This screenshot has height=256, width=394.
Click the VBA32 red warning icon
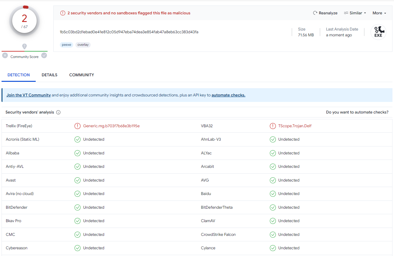(x=273, y=126)
